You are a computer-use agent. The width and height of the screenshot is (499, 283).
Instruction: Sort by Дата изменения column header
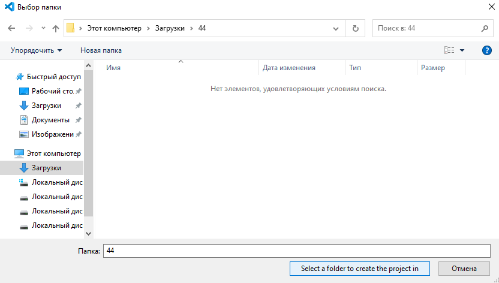click(x=289, y=68)
